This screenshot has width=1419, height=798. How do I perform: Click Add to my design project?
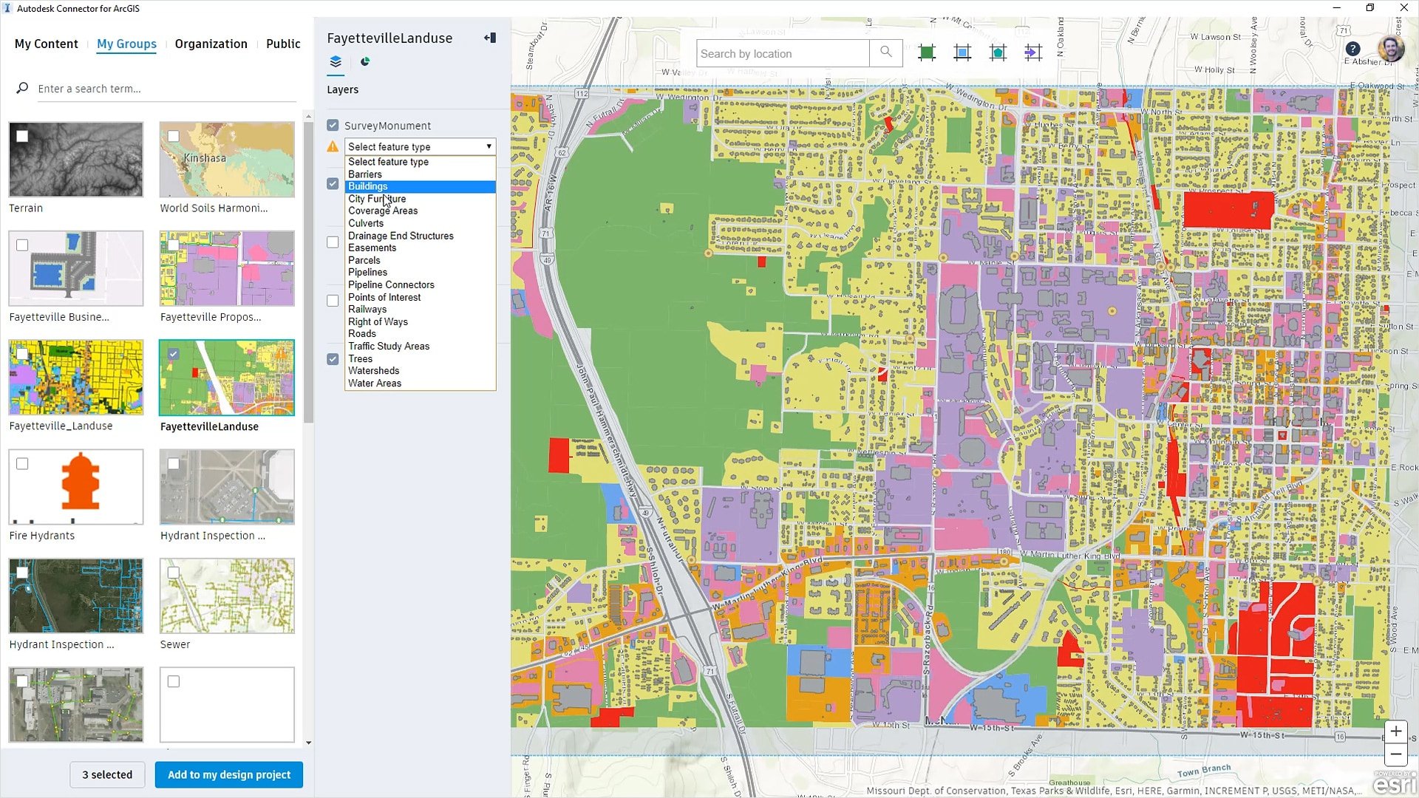(x=229, y=774)
